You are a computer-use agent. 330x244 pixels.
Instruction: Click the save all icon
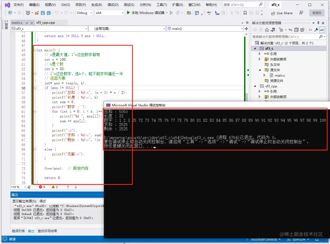[48, 13]
